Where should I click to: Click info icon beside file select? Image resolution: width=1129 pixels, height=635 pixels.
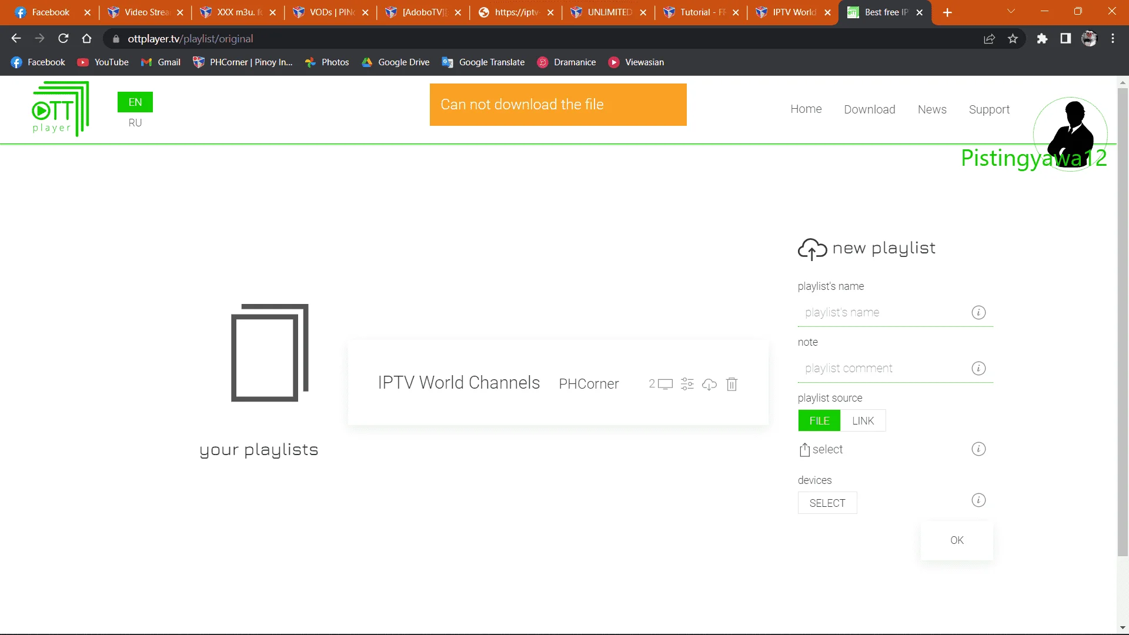click(978, 449)
